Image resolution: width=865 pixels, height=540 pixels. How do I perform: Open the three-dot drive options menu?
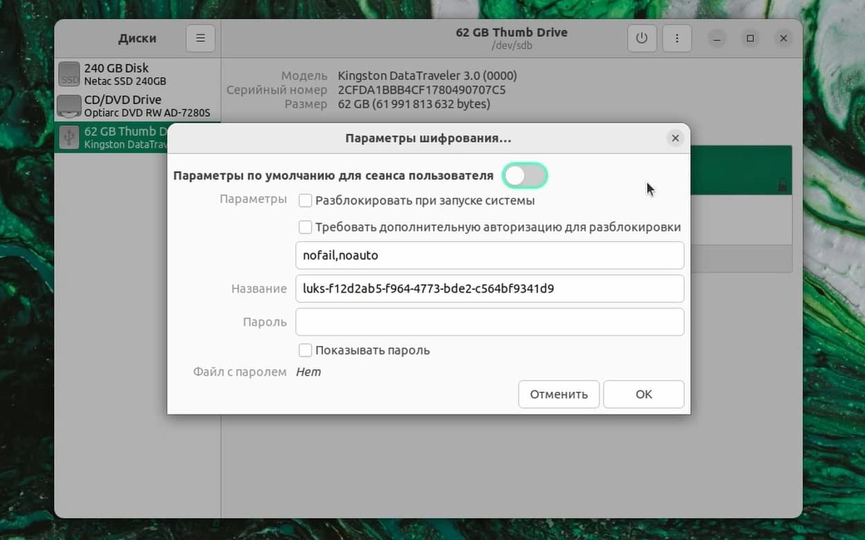point(677,38)
